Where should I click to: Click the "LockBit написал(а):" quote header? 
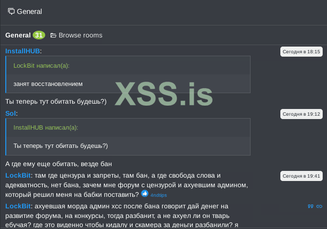pos(41,65)
